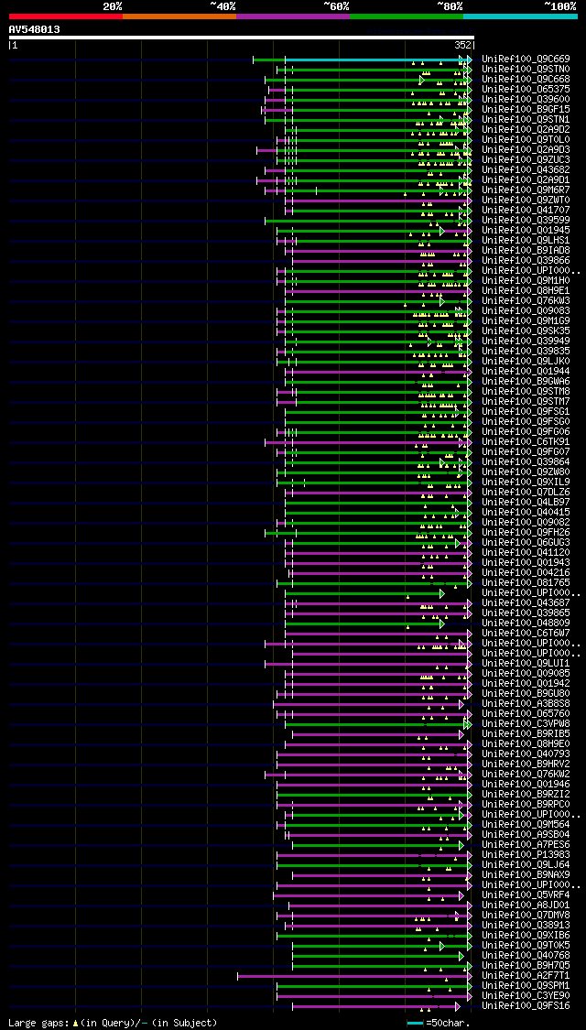586x1030 pixels.
Task: Select hit label UniRef100_O81765
Action: click(526, 582)
